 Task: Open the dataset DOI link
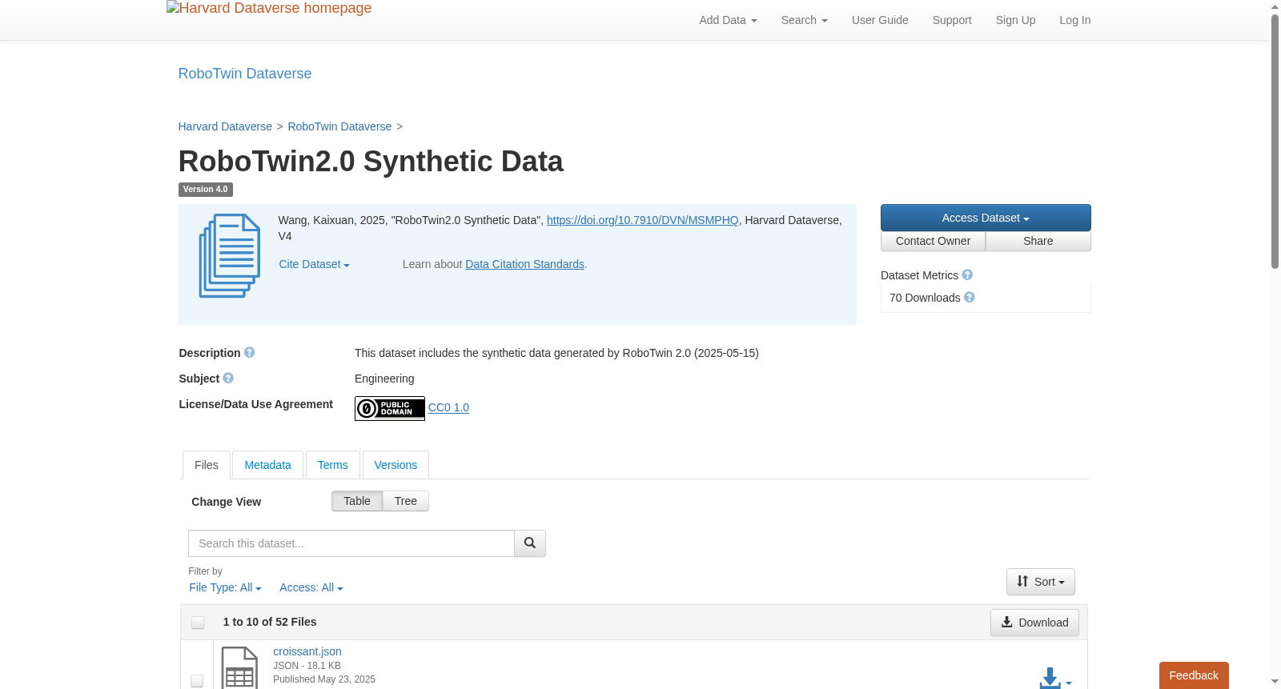pos(643,220)
